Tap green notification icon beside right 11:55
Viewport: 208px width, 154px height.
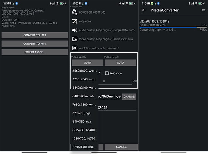point(152,3)
